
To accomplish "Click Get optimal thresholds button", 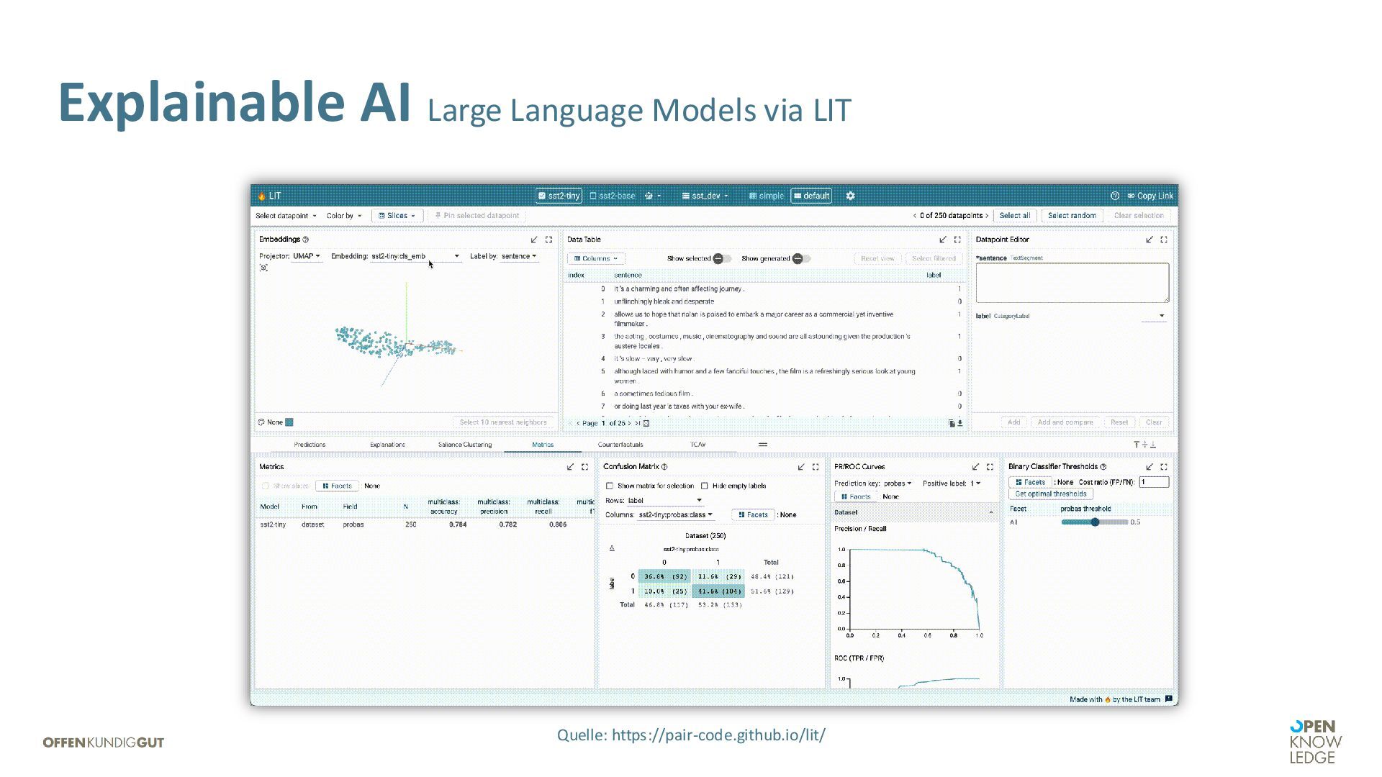I will 1050,494.
